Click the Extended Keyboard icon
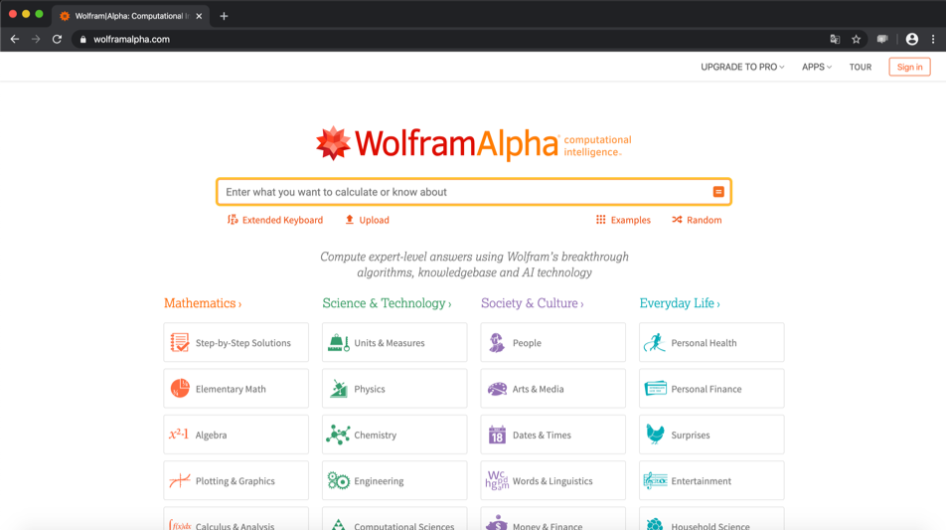This screenshot has height=530, width=946. (233, 220)
